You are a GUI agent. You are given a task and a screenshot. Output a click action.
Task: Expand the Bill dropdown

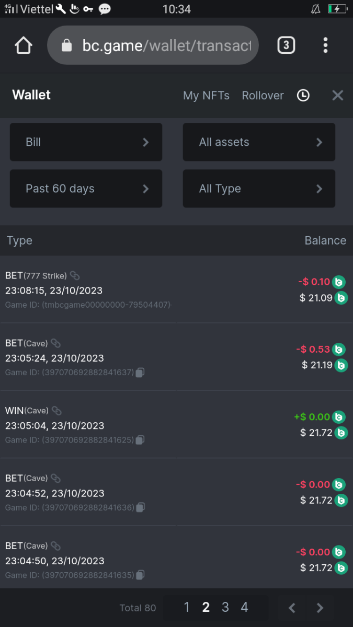tap(86, 142)
